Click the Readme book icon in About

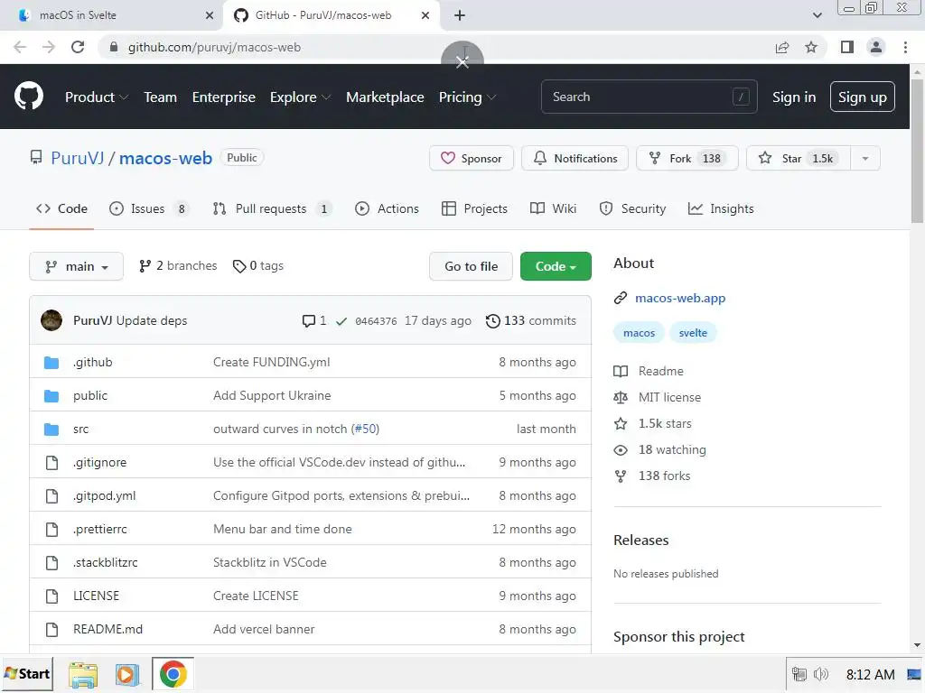coord(621,371)
